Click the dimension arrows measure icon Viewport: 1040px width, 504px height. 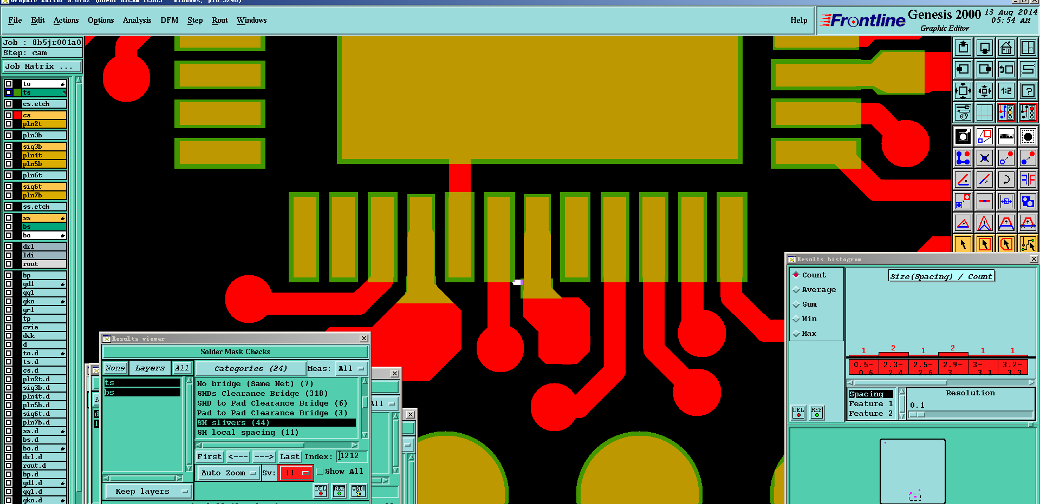(1006, 201)
